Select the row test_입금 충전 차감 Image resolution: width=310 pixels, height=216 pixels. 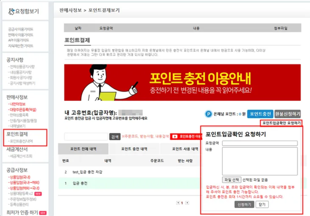pos(130,172)
